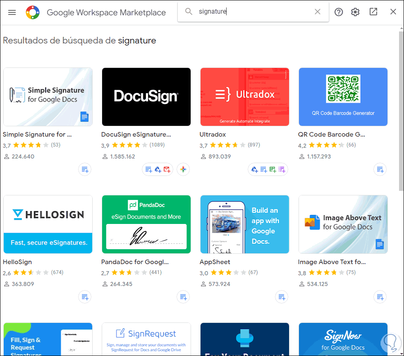404x356 pixels.
Task: Open the SignRequest thumbnail
Action: coord(146,339)
